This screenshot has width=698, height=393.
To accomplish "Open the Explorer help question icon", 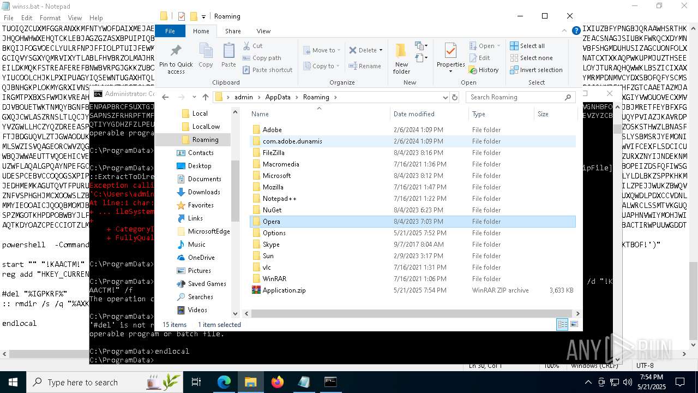I will [x=576, y=31].
